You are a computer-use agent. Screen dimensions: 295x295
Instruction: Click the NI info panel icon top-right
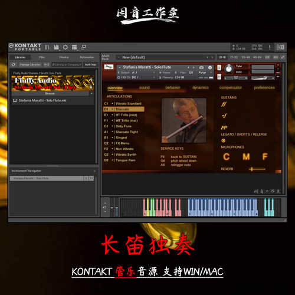[280, 47]
